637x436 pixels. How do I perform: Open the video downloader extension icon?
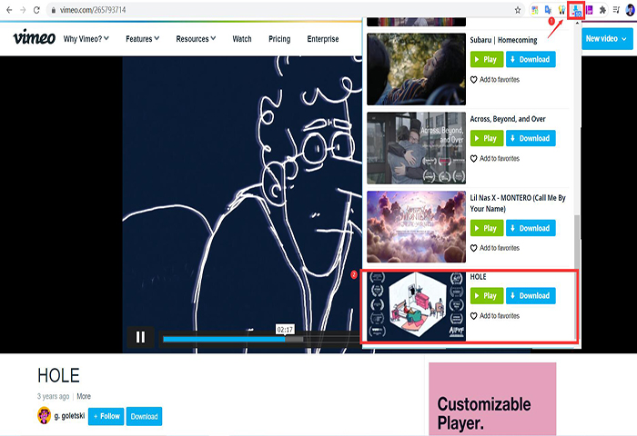tap(576, 11)
